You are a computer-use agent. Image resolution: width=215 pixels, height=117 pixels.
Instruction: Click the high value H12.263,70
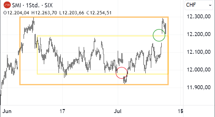tap(44, 13)
